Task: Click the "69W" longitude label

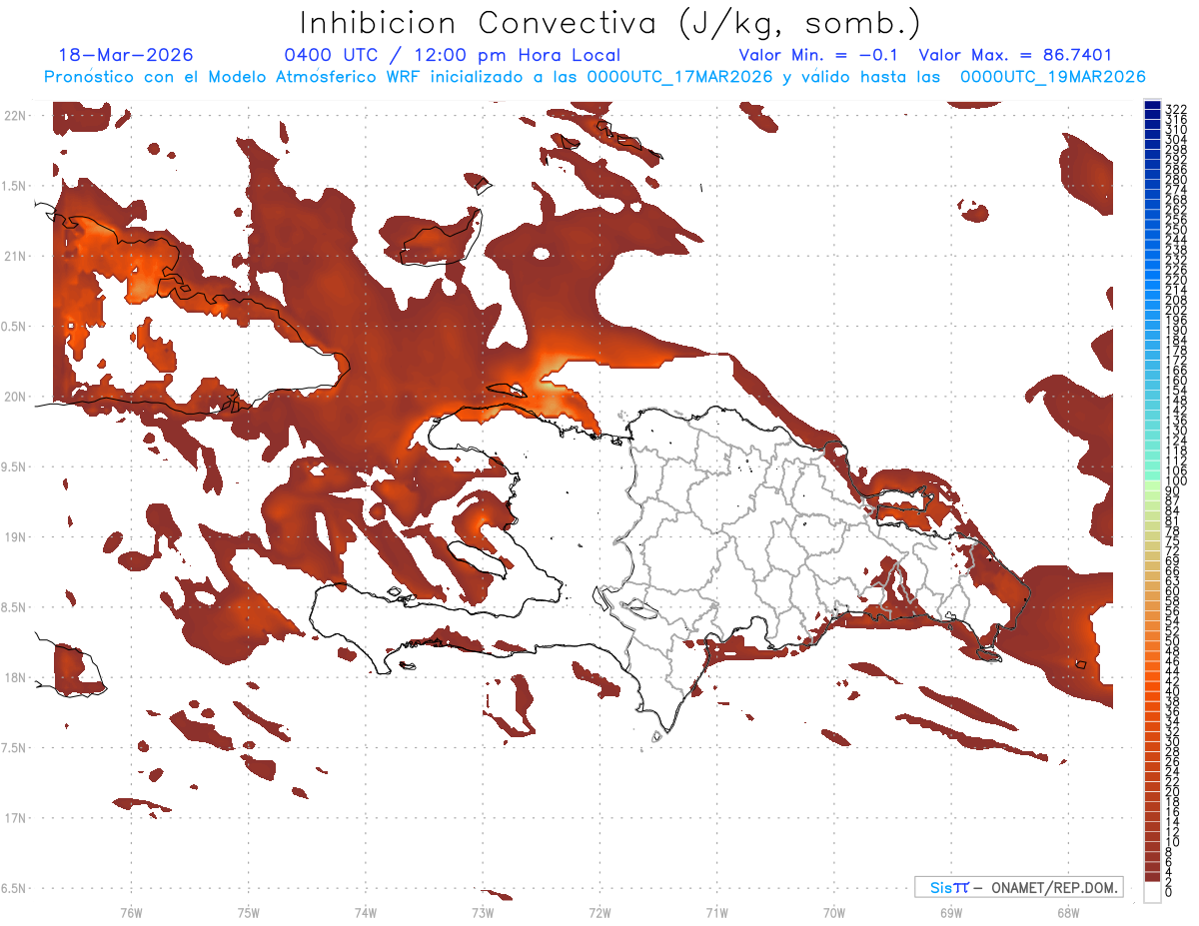Action: [x=950, y=912]
